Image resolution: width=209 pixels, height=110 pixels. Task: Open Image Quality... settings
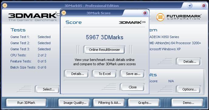[75, 103]
